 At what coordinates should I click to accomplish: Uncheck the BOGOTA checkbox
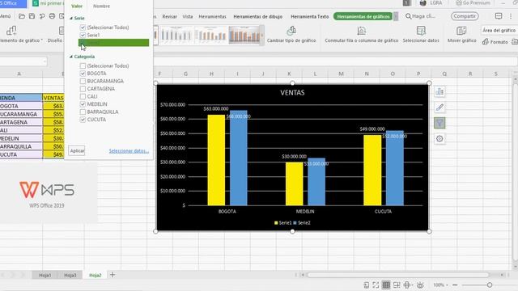click(x=83, y=74)
